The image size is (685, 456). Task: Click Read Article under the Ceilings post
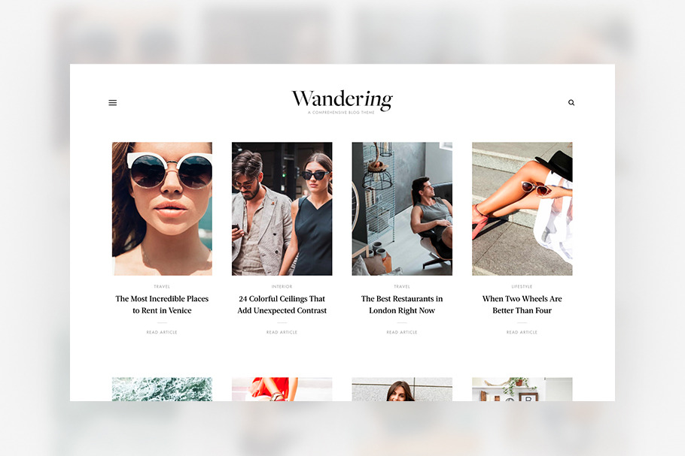pos(282,332)
